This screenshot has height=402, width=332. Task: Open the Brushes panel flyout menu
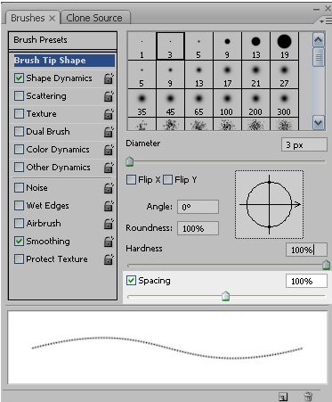(326, 21)
